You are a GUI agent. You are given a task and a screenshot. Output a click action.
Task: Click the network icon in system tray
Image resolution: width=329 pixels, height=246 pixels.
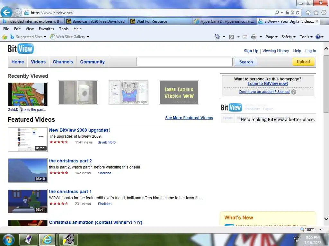pos(297,240)
